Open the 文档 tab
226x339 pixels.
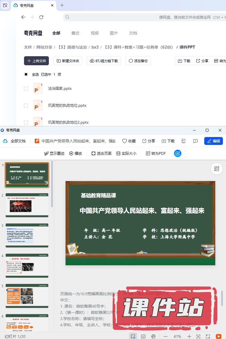(133, 33)
